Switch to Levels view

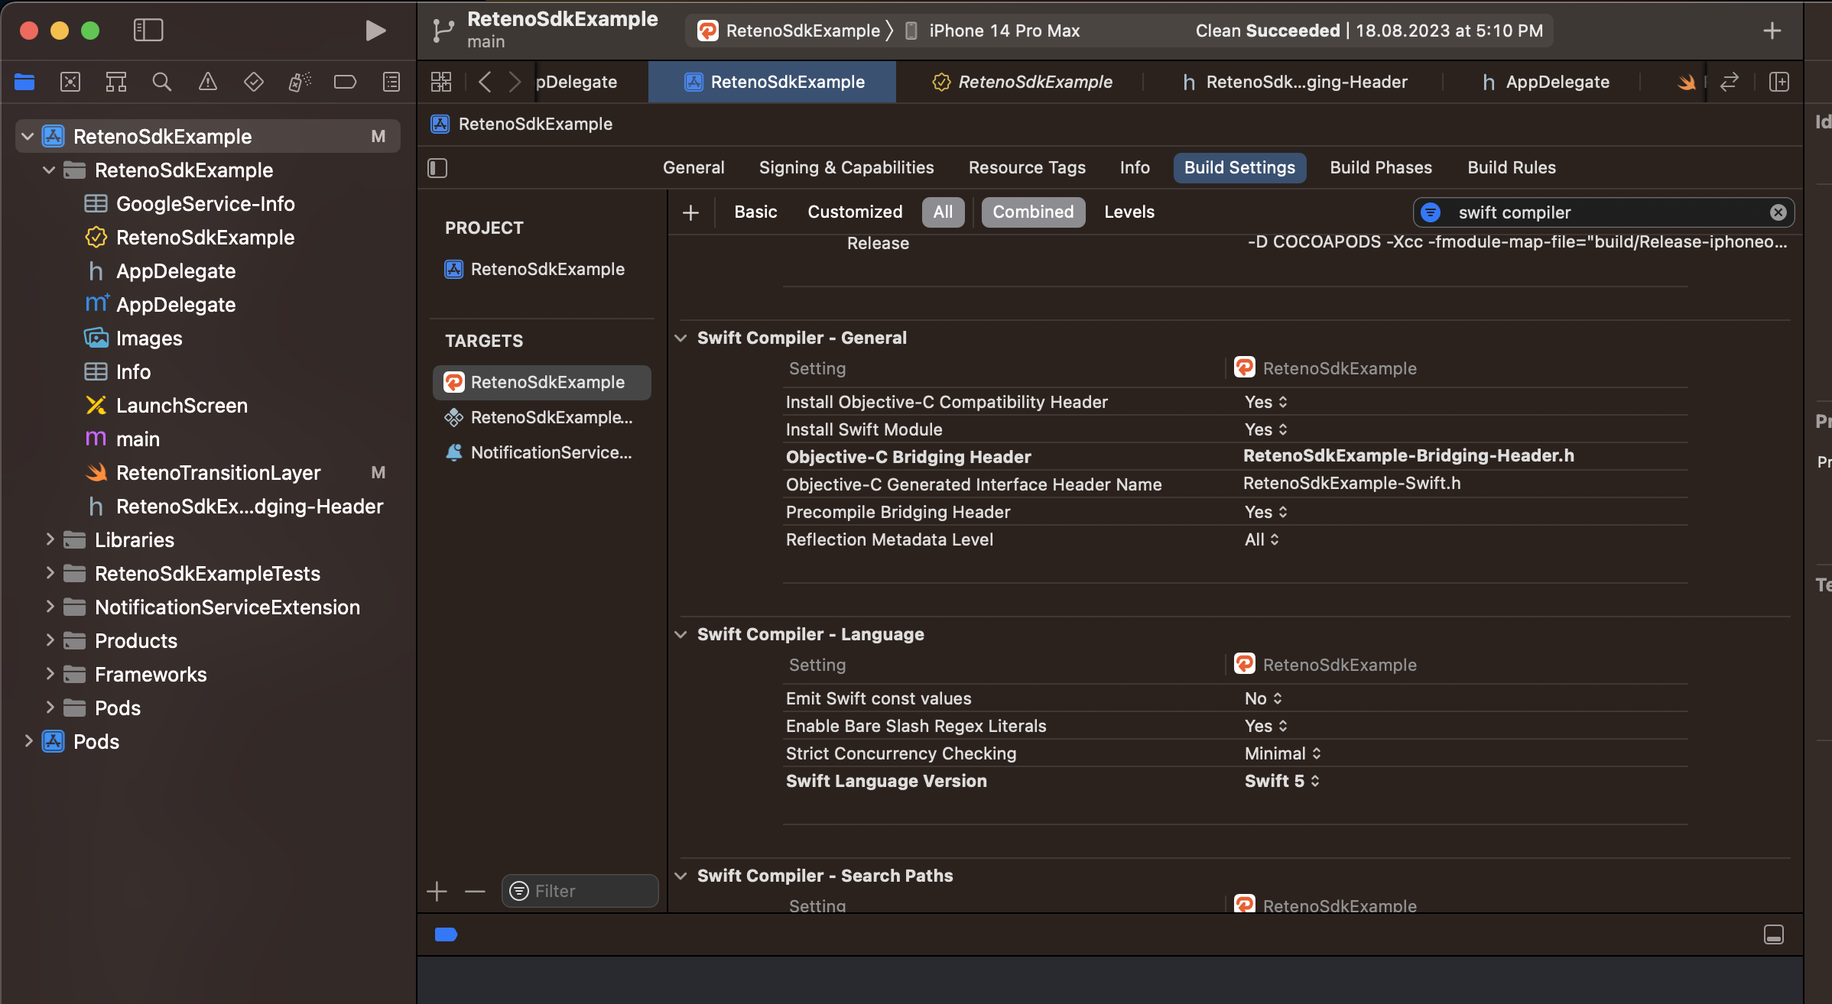coord(1129,212)
